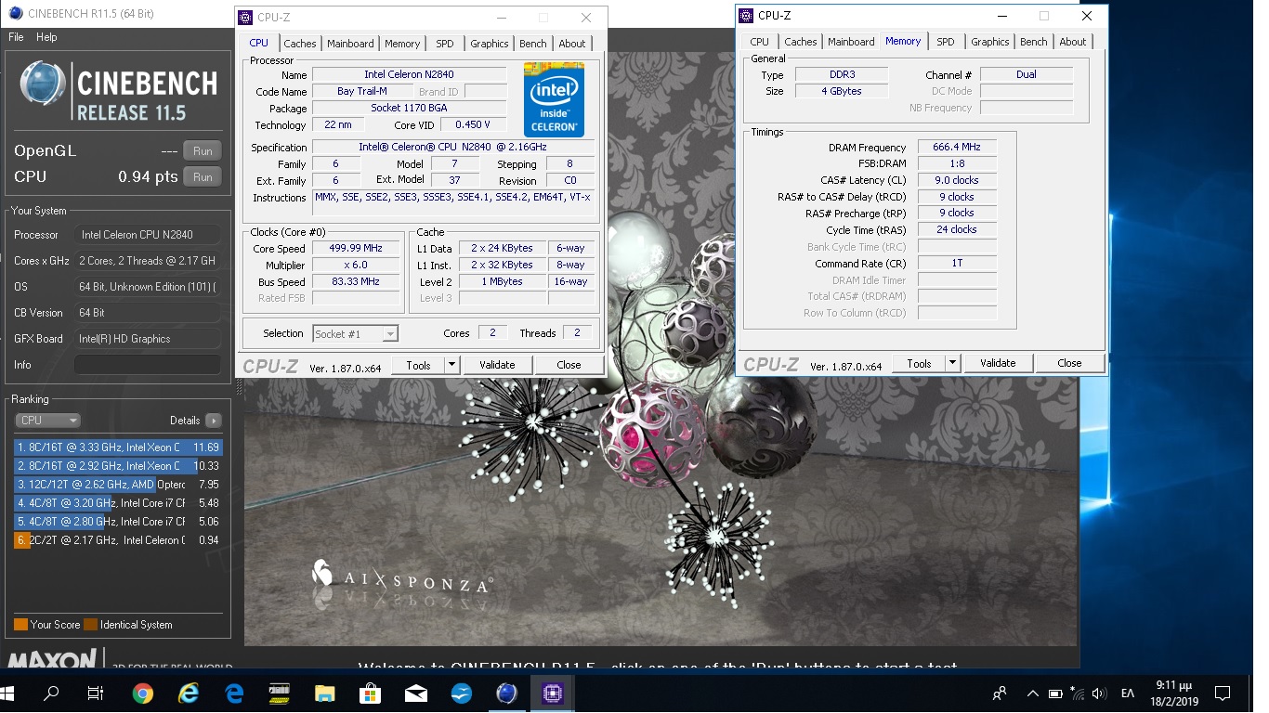Open Caches tab in right CPU-Z

coord(801,42)
